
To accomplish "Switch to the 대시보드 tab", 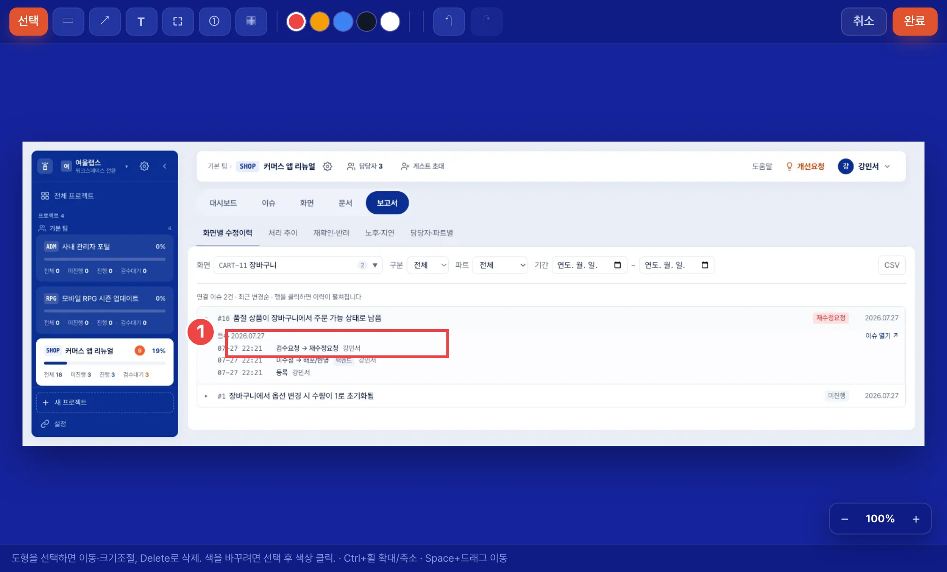I will 223,203.
